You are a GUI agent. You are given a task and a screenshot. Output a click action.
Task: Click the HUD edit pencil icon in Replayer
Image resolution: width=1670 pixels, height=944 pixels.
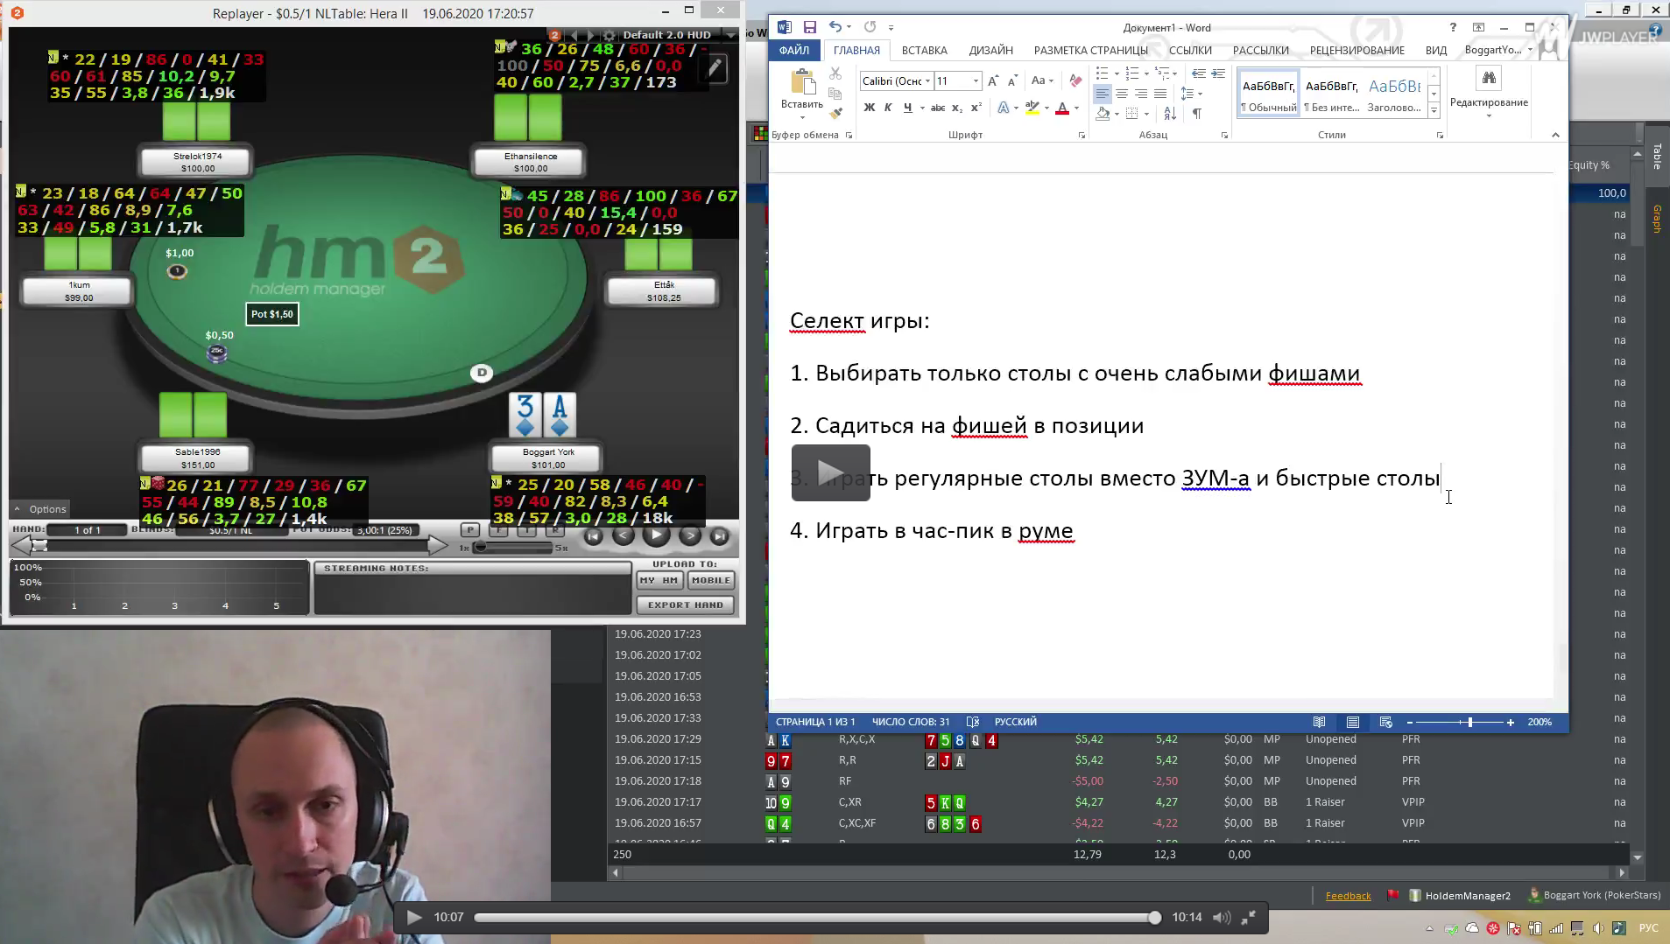click(715, 68)
